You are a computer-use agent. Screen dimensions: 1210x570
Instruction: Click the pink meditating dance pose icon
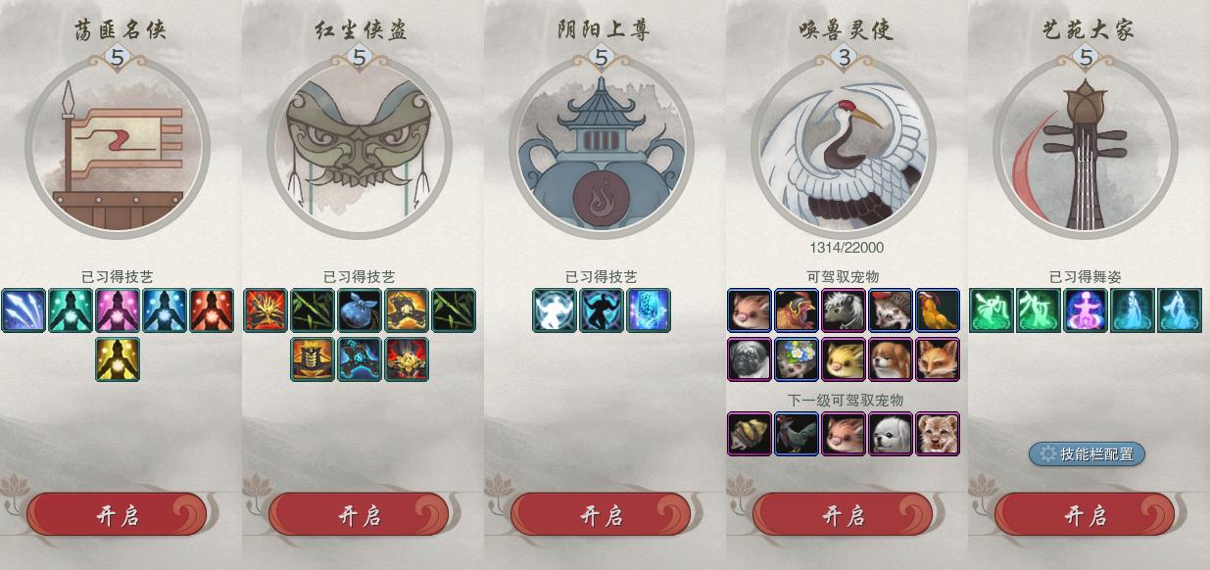click(x=1086, y=310)
